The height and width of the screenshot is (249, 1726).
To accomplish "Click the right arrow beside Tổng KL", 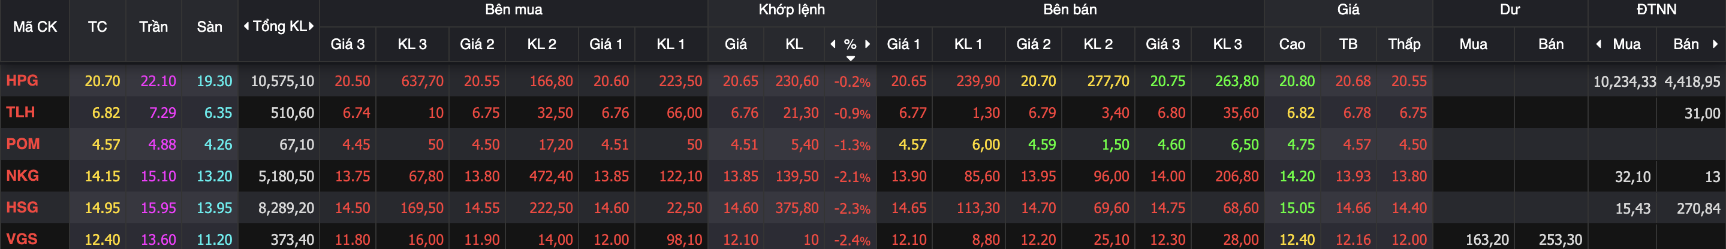I will [x=311, y=27].
